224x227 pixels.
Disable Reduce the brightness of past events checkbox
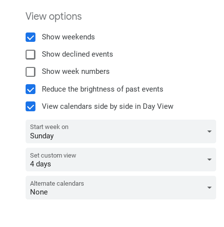[x=31, y=89]
